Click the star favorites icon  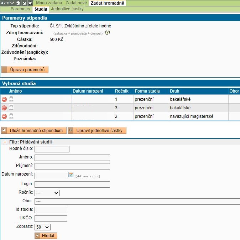pos(30,3)
